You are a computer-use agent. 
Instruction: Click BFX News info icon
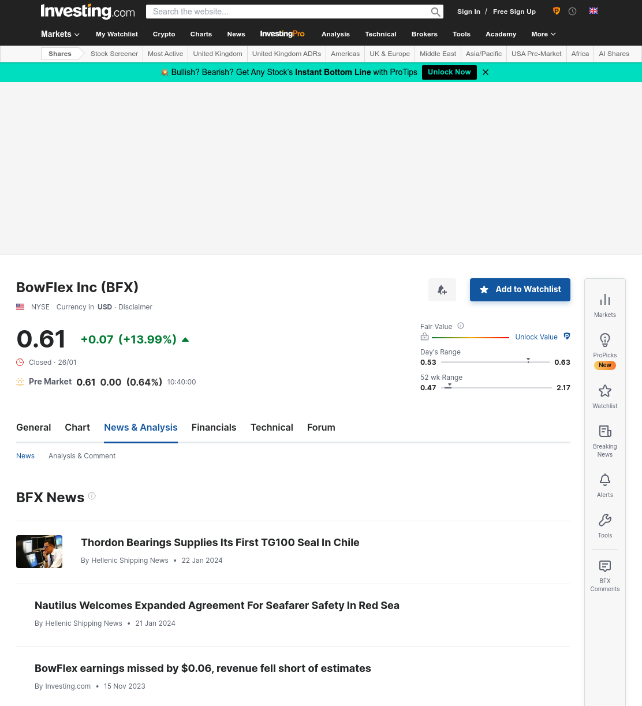coord(92,496)
